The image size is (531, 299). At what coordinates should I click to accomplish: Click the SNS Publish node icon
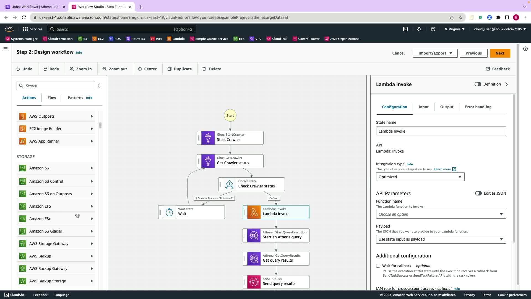pyautogui.click(x=254, y=282)
